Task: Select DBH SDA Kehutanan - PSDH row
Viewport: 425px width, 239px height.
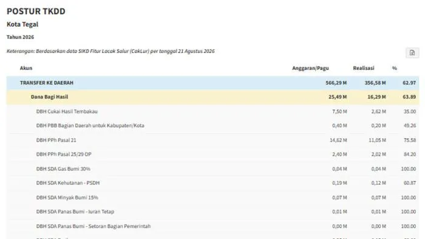Action: pos(212,183)
